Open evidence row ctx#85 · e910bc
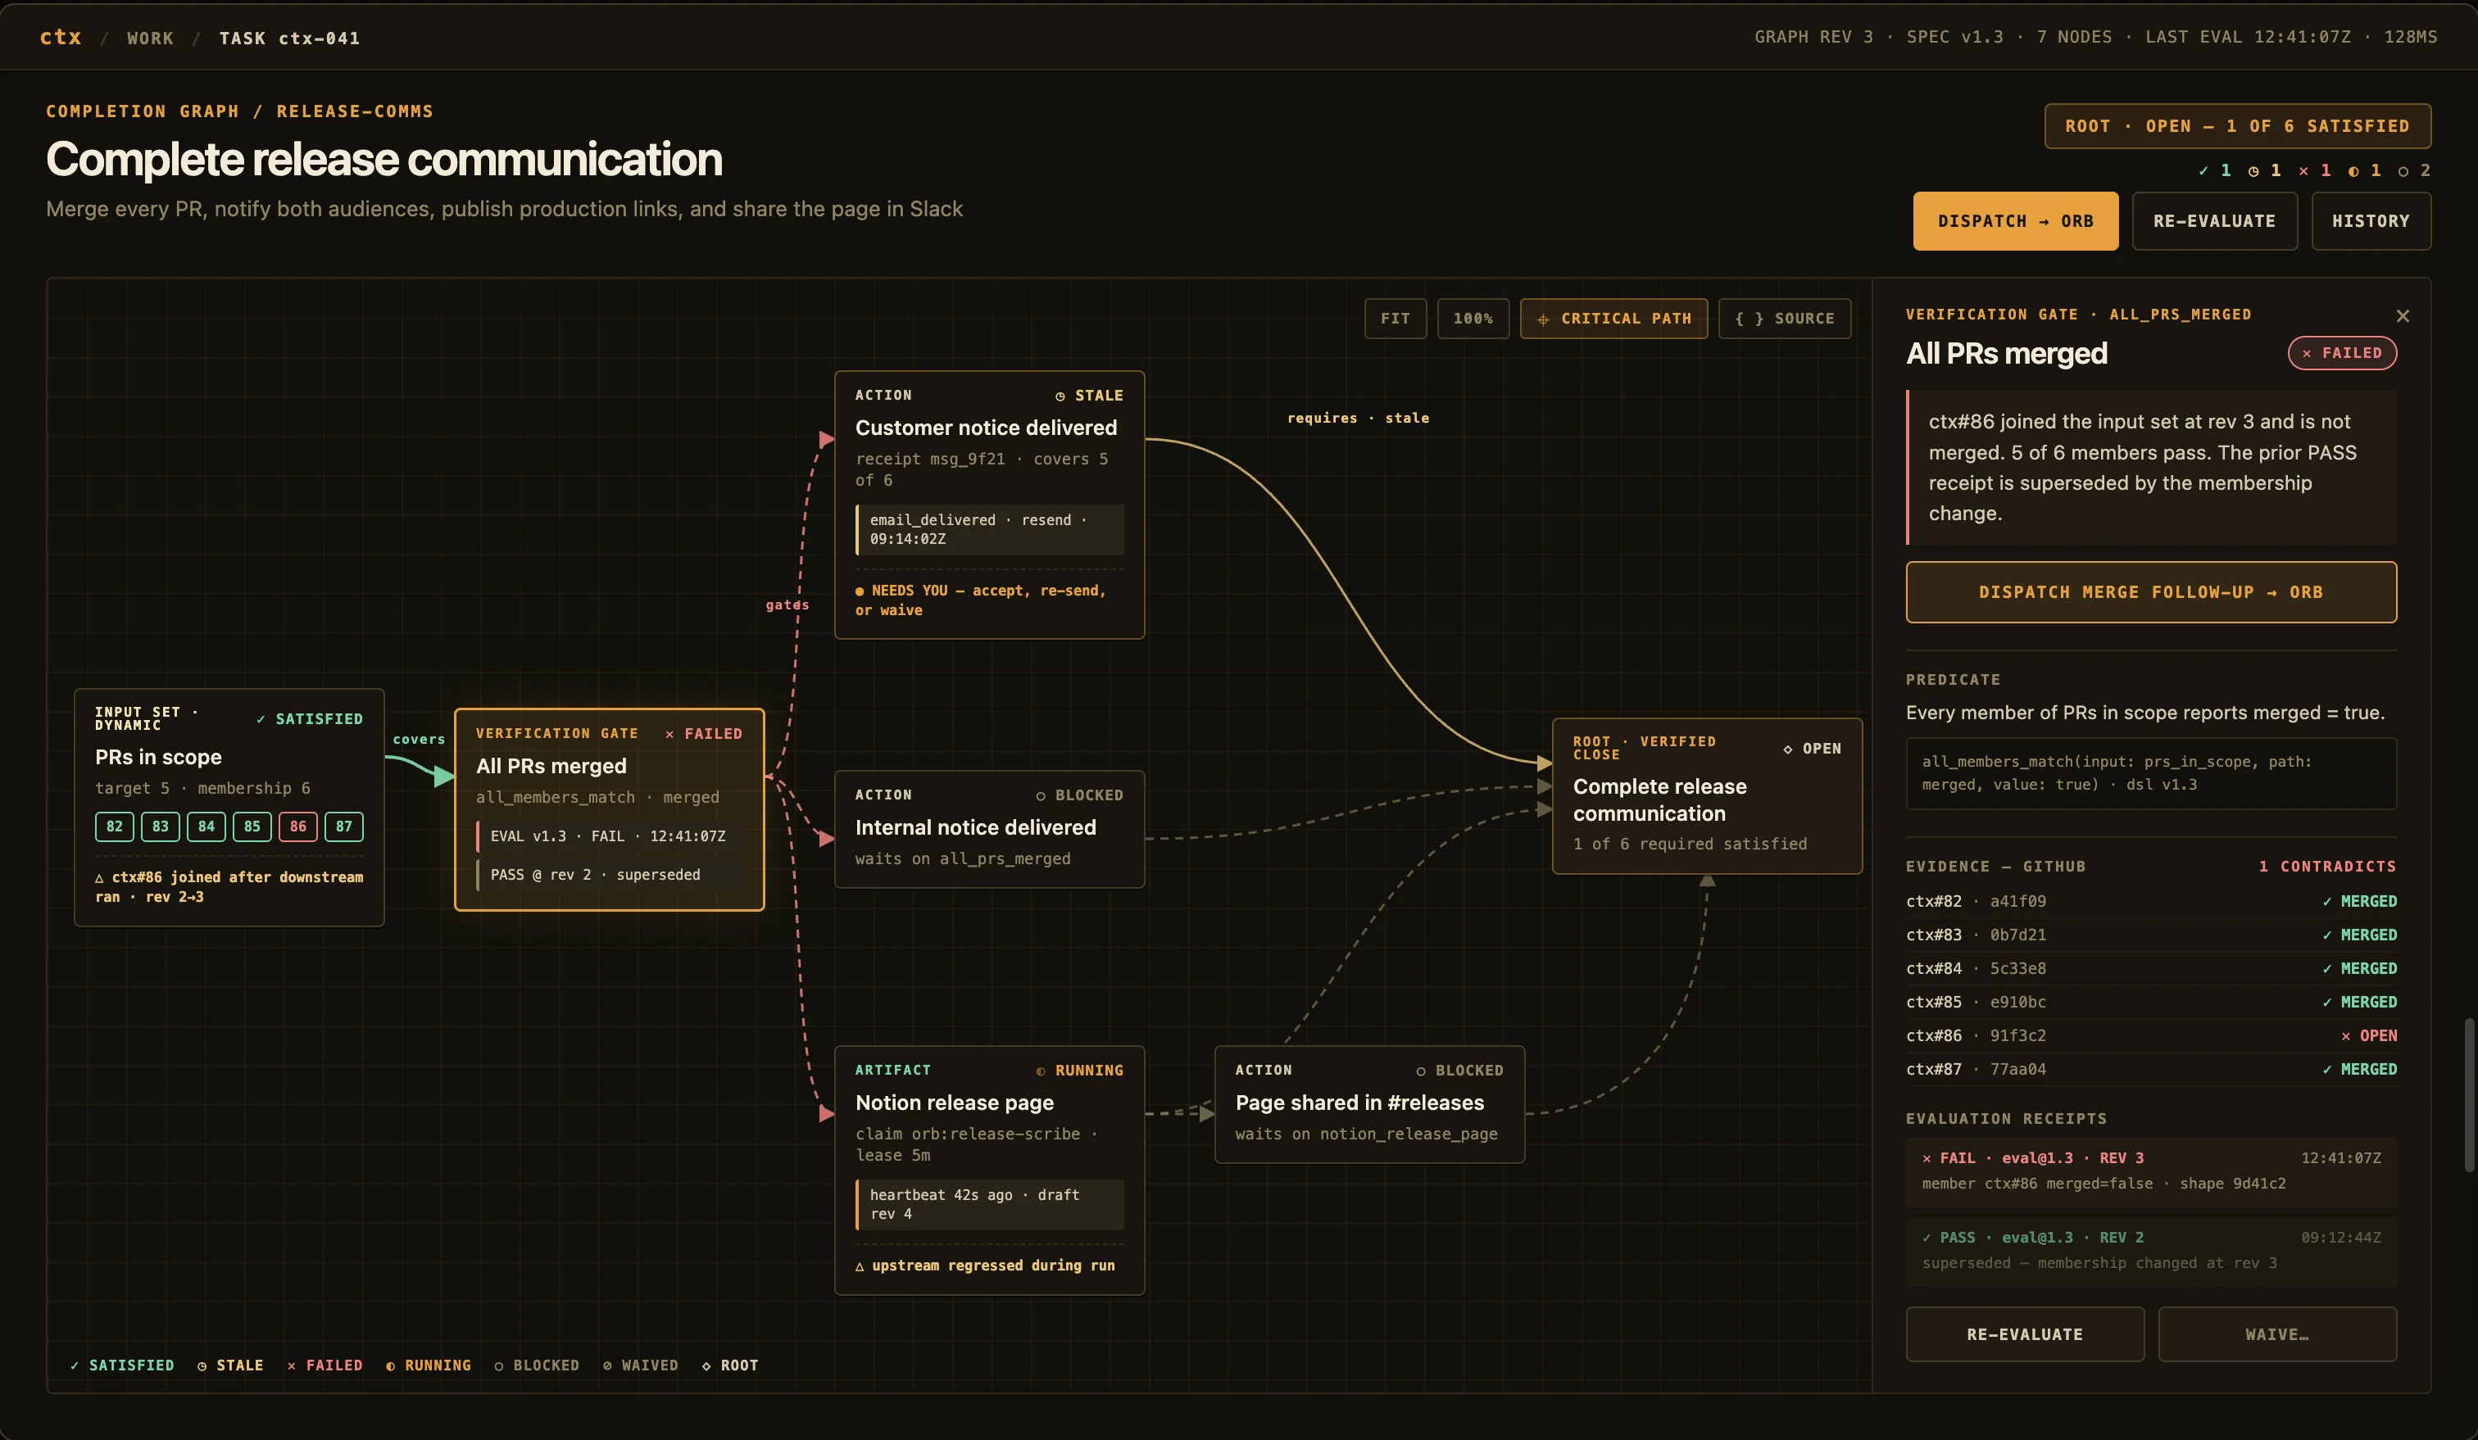Screen dimensions: 2478x1440 tap(2150, 1002)
